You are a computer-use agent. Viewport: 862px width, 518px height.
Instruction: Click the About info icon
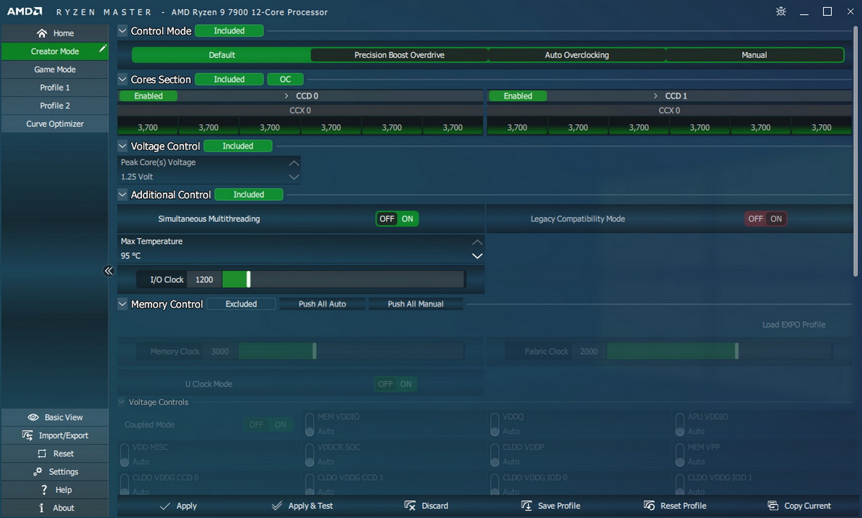pyautogui.click(x=42, y=508)
